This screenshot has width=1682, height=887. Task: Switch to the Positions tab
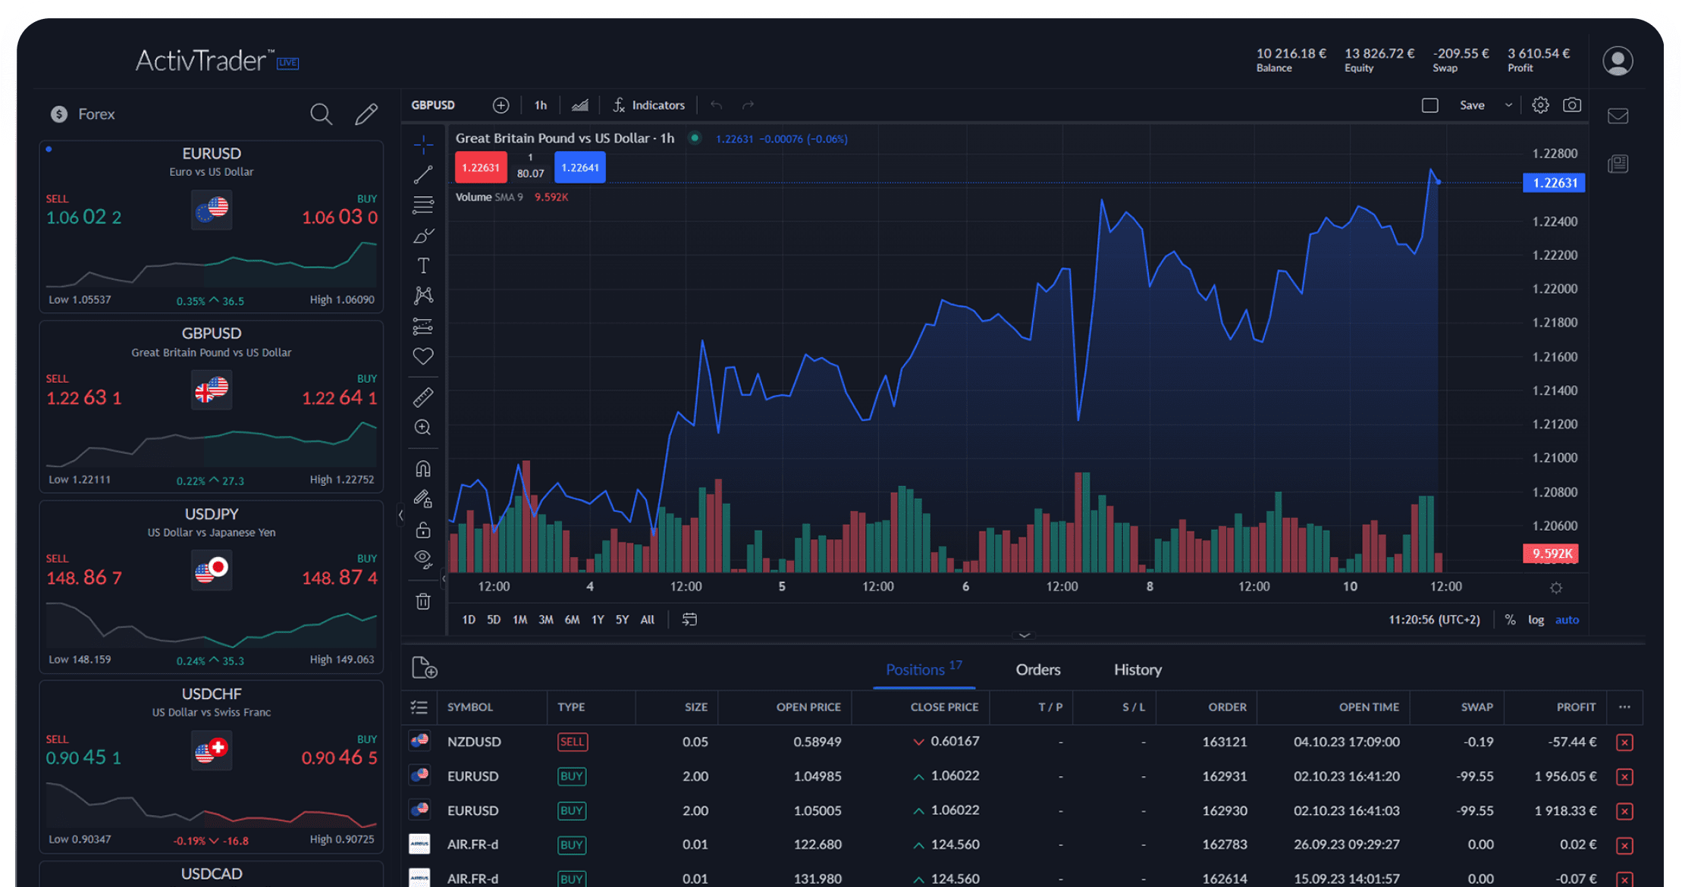pos(924,669)
